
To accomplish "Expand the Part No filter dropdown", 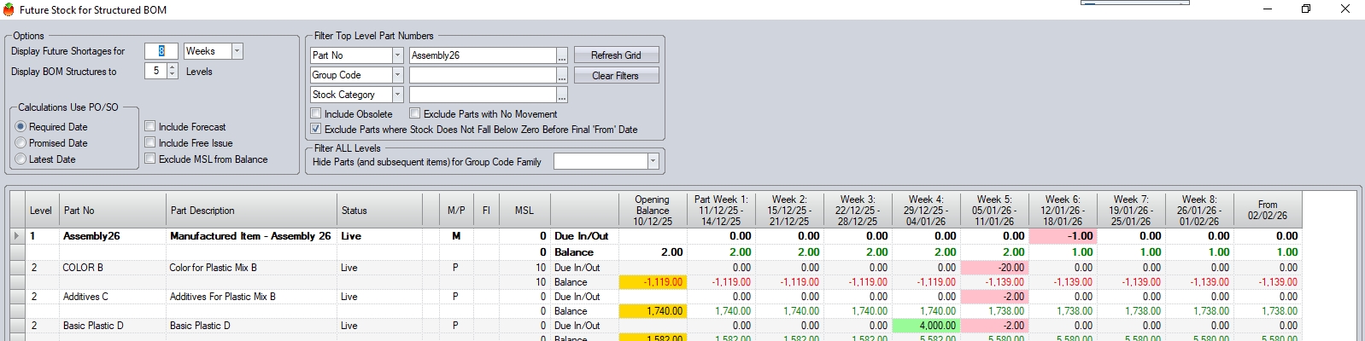I will pyautogui.click(x=397, y=55).
